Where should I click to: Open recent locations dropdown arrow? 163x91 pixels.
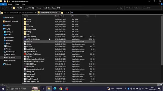point(8,8)
